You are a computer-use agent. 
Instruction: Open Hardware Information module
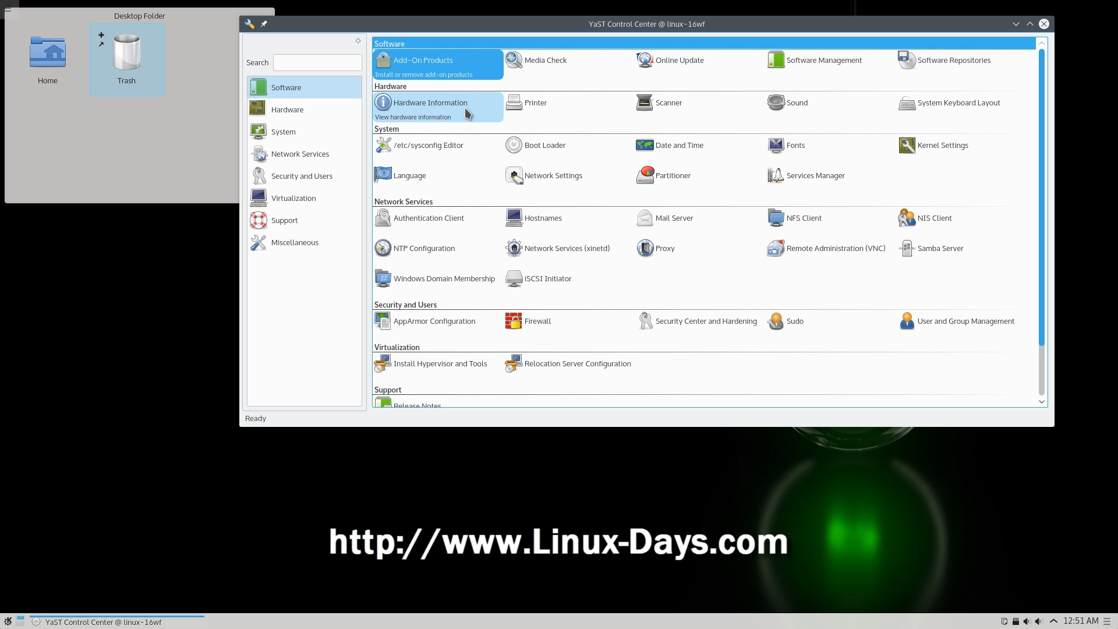coord(438,107)
